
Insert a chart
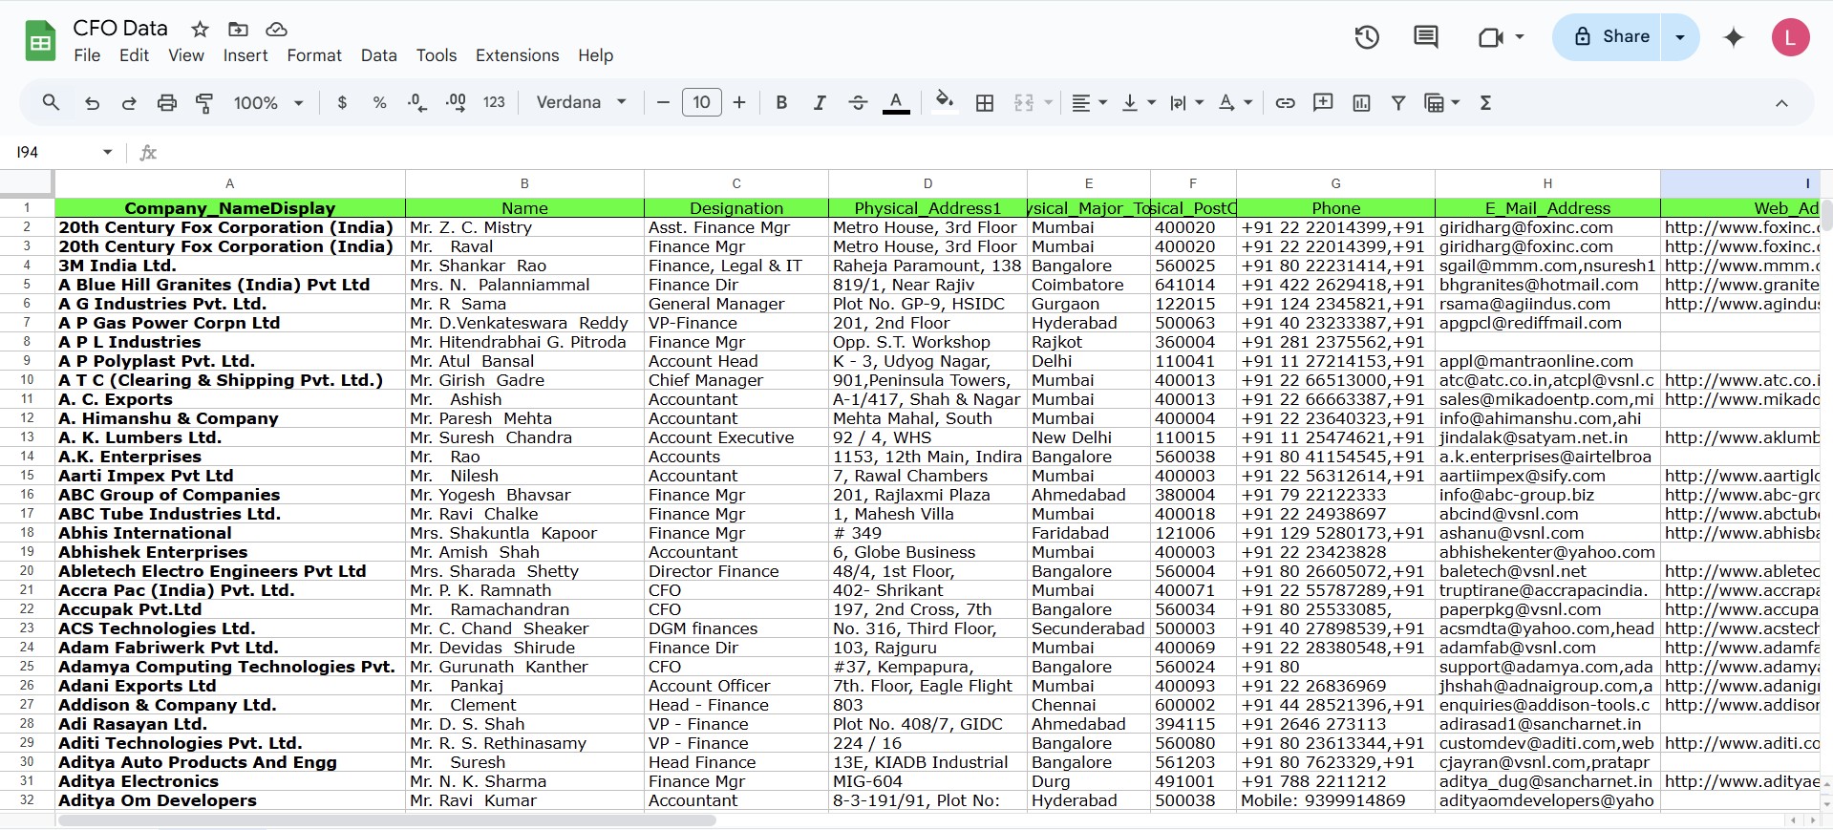click(x=1361, y=102)
